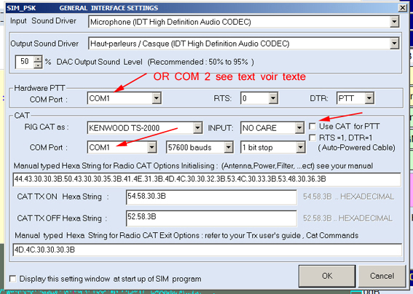This screenshot has height=294, width=413.
Task: Click the CAT TX OFF hexa string field
Action: coord(211,218)
